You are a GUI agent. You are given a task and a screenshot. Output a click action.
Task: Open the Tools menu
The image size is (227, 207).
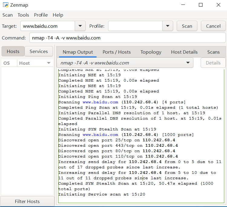pos(23,15)
